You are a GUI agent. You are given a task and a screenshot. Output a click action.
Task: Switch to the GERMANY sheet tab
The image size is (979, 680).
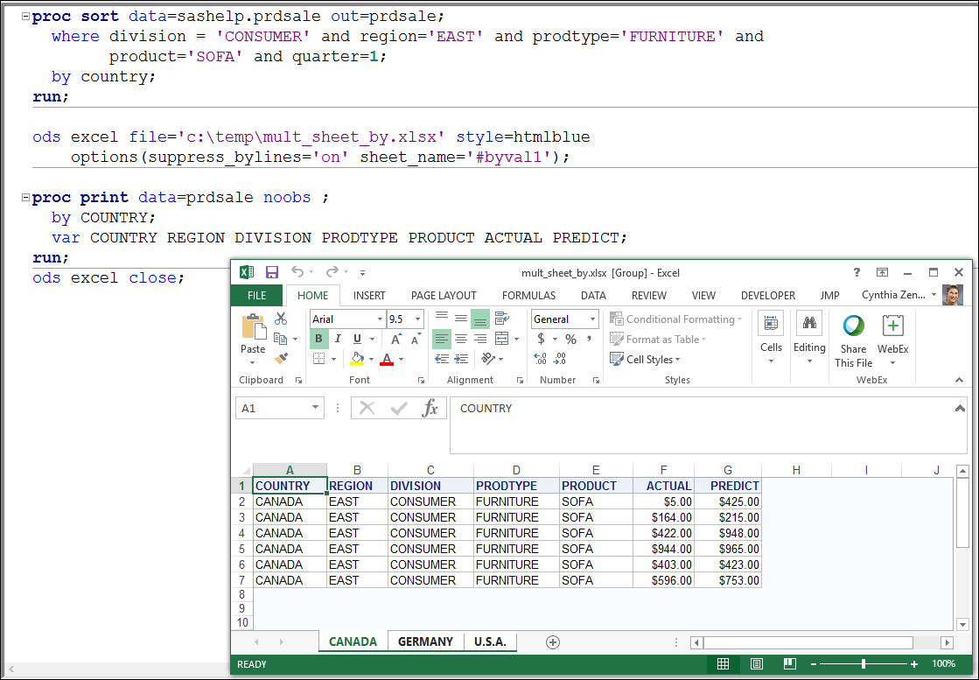(x=425, y=641)
